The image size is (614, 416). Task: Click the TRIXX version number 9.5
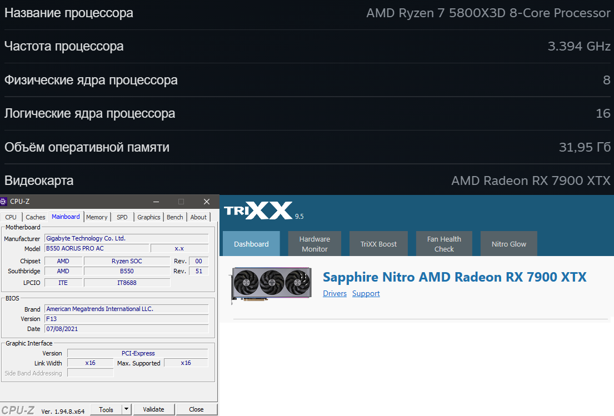click(299, 217)
